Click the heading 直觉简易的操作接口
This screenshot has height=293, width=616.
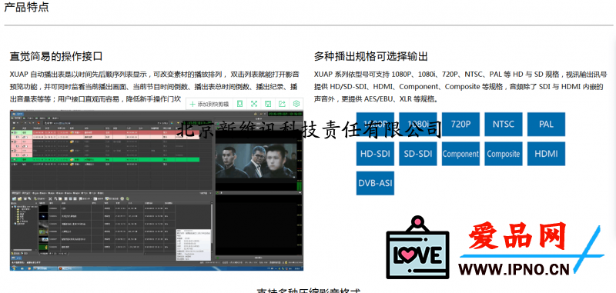[x=56, y=56]
